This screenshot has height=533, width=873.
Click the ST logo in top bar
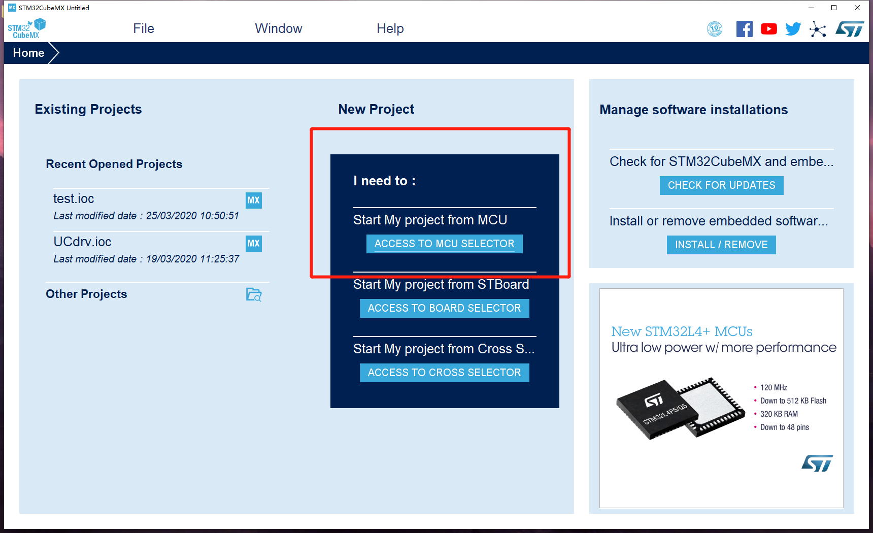[x=850, y=29]
